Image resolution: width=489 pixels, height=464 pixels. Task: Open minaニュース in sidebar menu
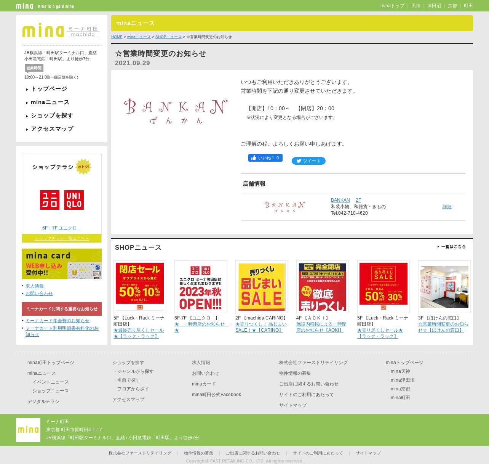click(x=50, y=102)
